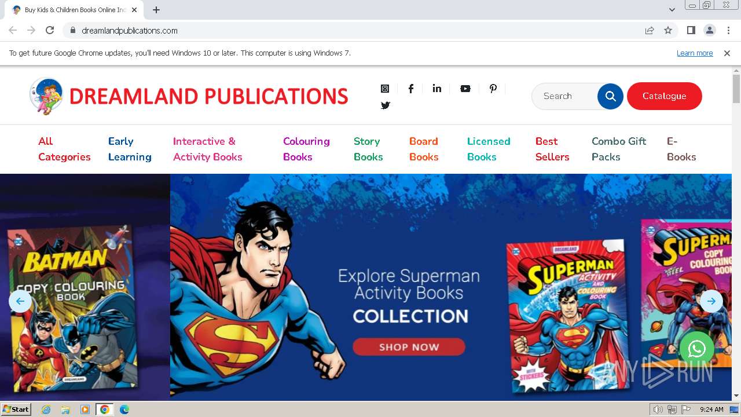The image size is (741, 417).
Task: Close the Buy Kids & Children Books tab
Action: [x=135, y=10]
